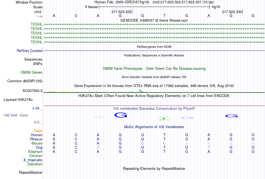Click the OMIM Genes label
Image resolution: width=265 pixels, height=179 pixels.
point(32,73)
